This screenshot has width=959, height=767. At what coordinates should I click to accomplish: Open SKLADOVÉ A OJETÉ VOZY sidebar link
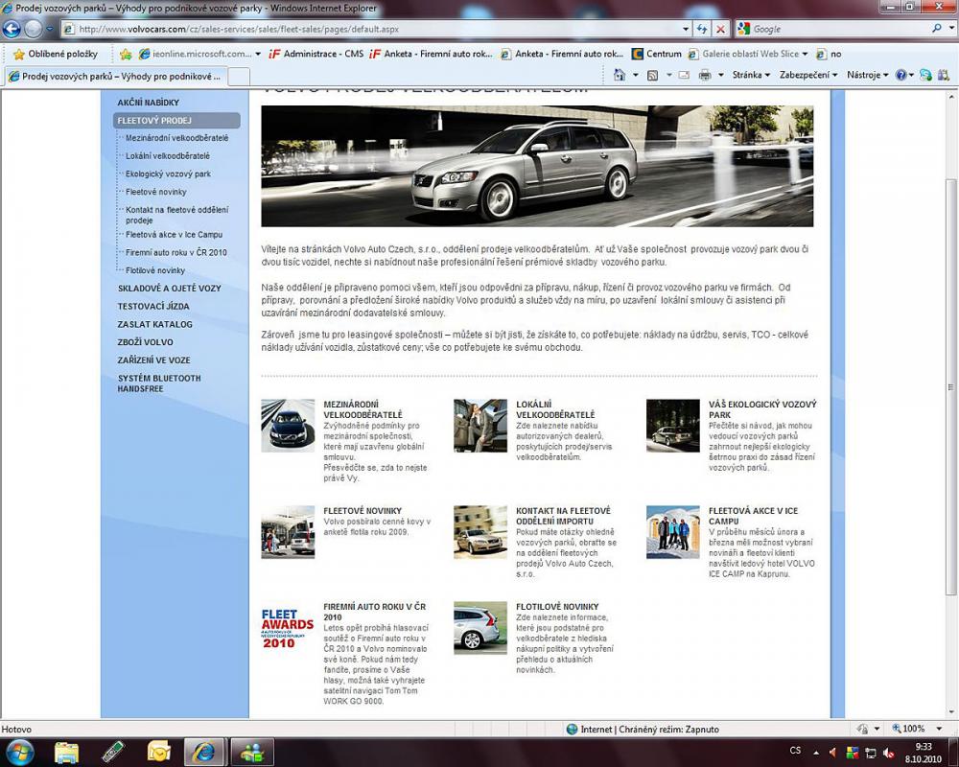point(170,288)
